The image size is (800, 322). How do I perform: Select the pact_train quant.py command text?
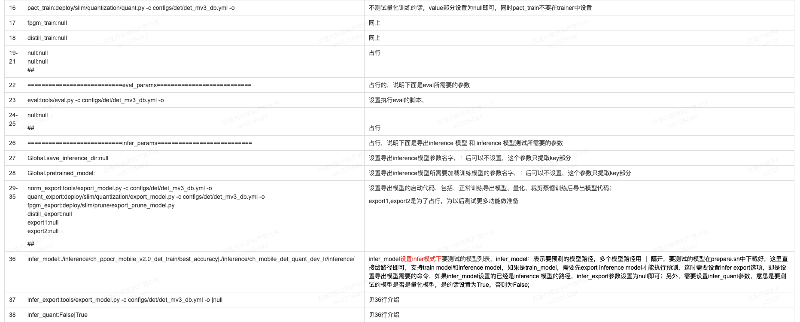[131, 8]
